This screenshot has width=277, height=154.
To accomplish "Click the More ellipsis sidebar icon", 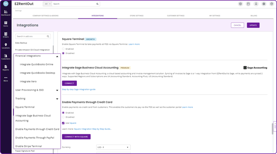I will pyautogui.click(x=6, y=79).
